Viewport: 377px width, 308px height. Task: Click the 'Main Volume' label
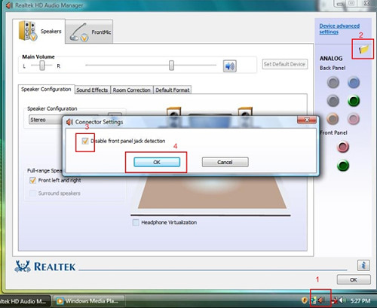pos(38,56)
